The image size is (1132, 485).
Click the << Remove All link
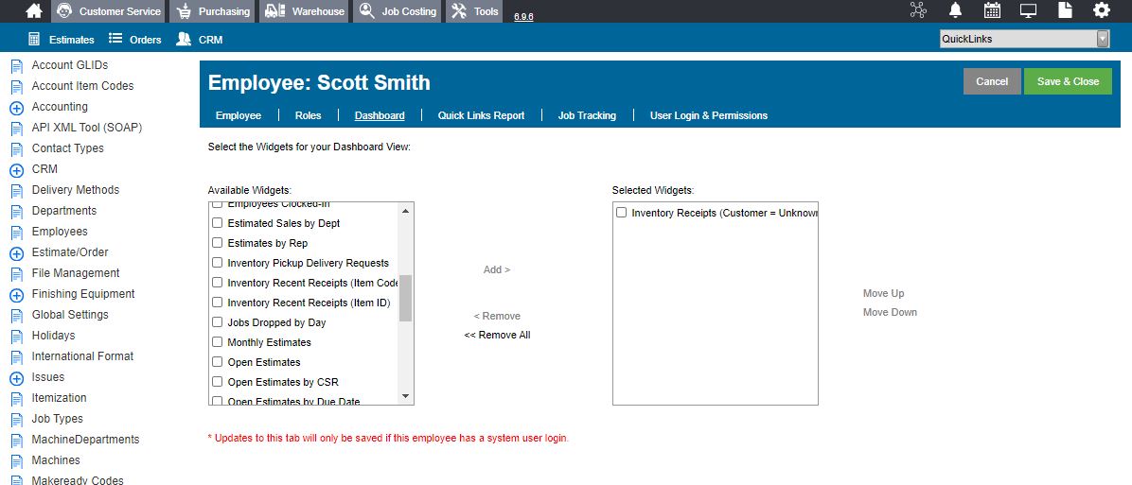pos(497,335)
